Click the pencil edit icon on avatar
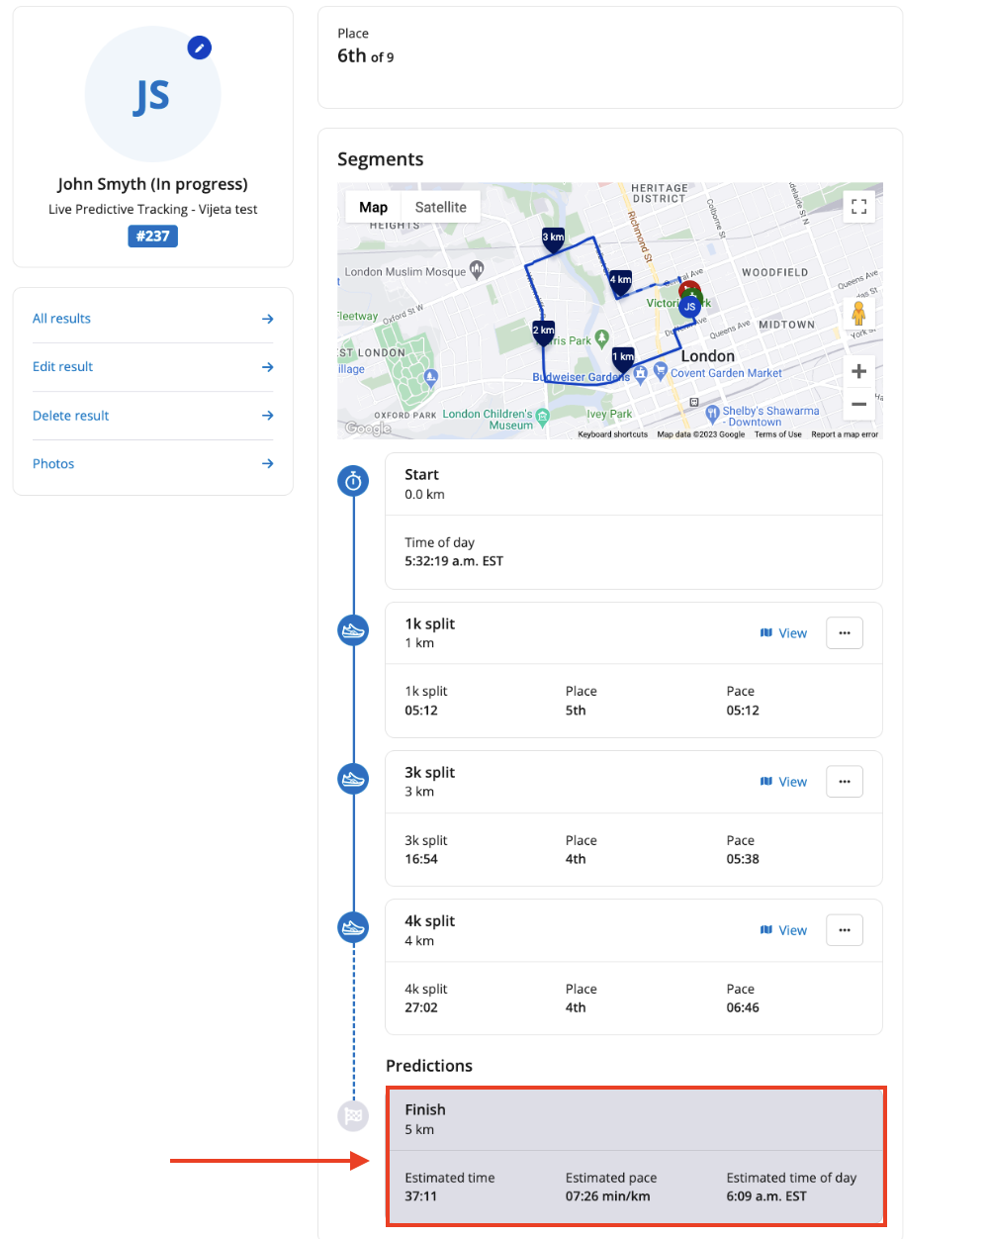 click(200, 48)
